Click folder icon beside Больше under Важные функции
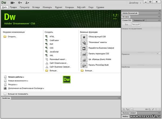Viewport: 162px width, 119px height. pos(82,71)
